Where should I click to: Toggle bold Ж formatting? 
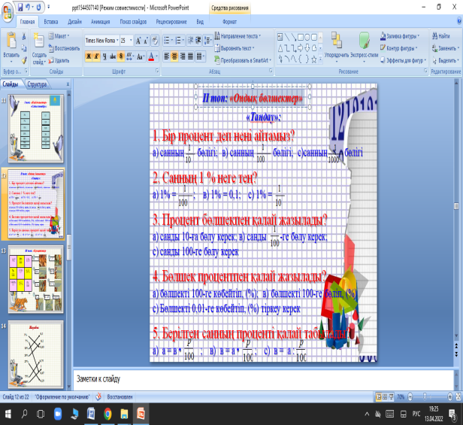click(x=88, y=56)
